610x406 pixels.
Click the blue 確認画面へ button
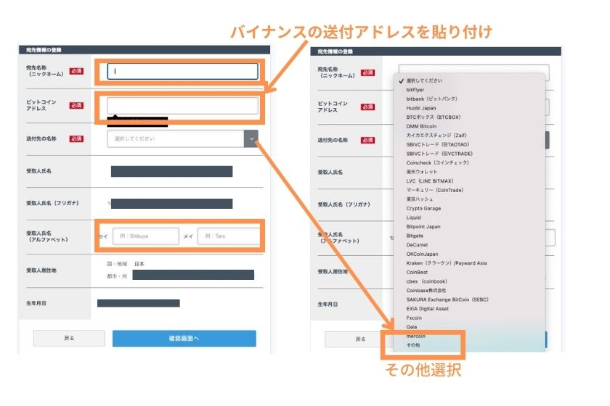coord(184,339)
